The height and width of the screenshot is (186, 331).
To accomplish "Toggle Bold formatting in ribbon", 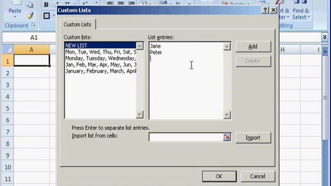I will pyautogui.click(x=46, y=5).
